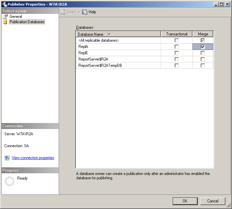Enable Merge for ReportServer$R2ATempDB
The image size is (232, 209).
pos(203,65)
